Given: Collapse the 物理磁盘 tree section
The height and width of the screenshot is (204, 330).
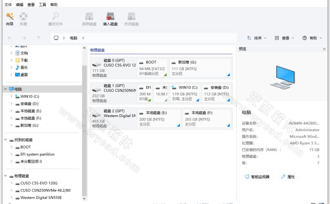Looking at the screenshot, I should [6, 176].
